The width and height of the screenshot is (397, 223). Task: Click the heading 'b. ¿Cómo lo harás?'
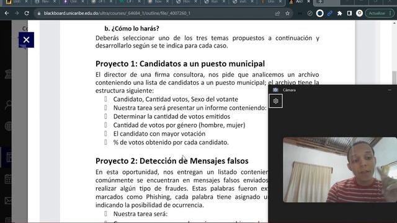(x=132, y=28)
